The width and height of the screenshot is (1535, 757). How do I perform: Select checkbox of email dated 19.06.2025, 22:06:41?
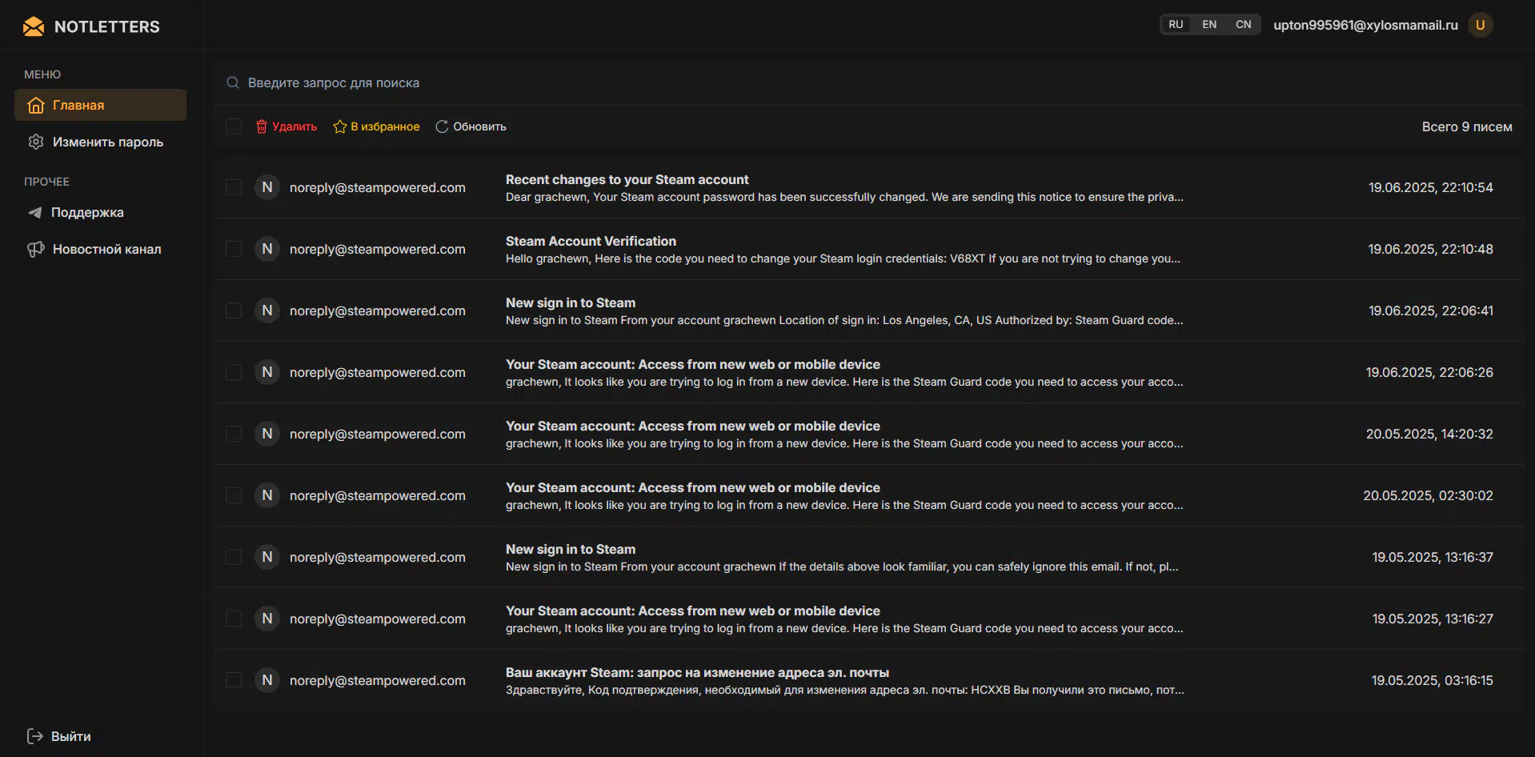(234, 310)
